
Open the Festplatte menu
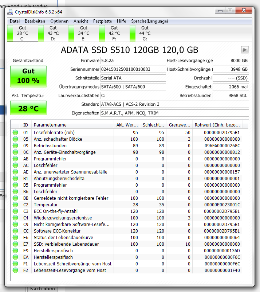click(102, 21)
